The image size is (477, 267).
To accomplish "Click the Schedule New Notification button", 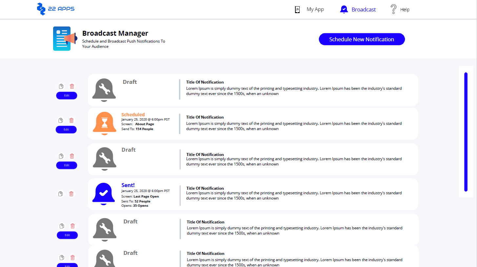I will coord(362,39).
